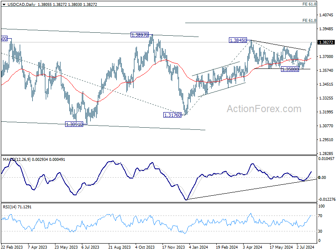The image size is (336, 252).
Task: Click the current price tag 1.38272
Action: (x=326, y=42)
